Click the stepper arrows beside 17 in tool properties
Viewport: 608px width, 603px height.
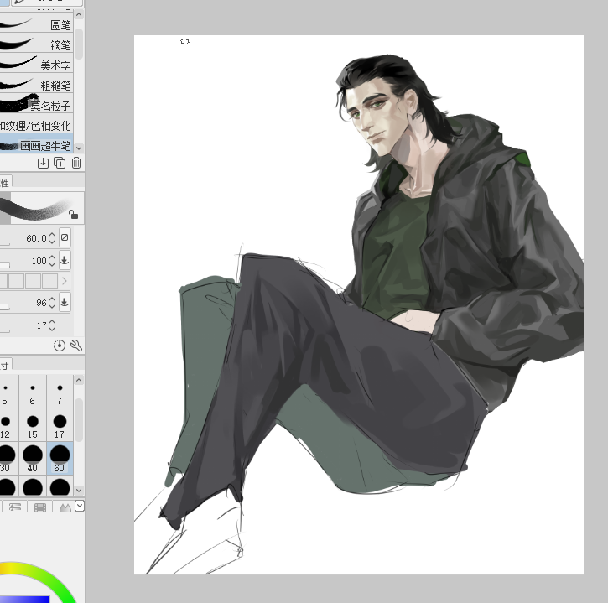52,325
